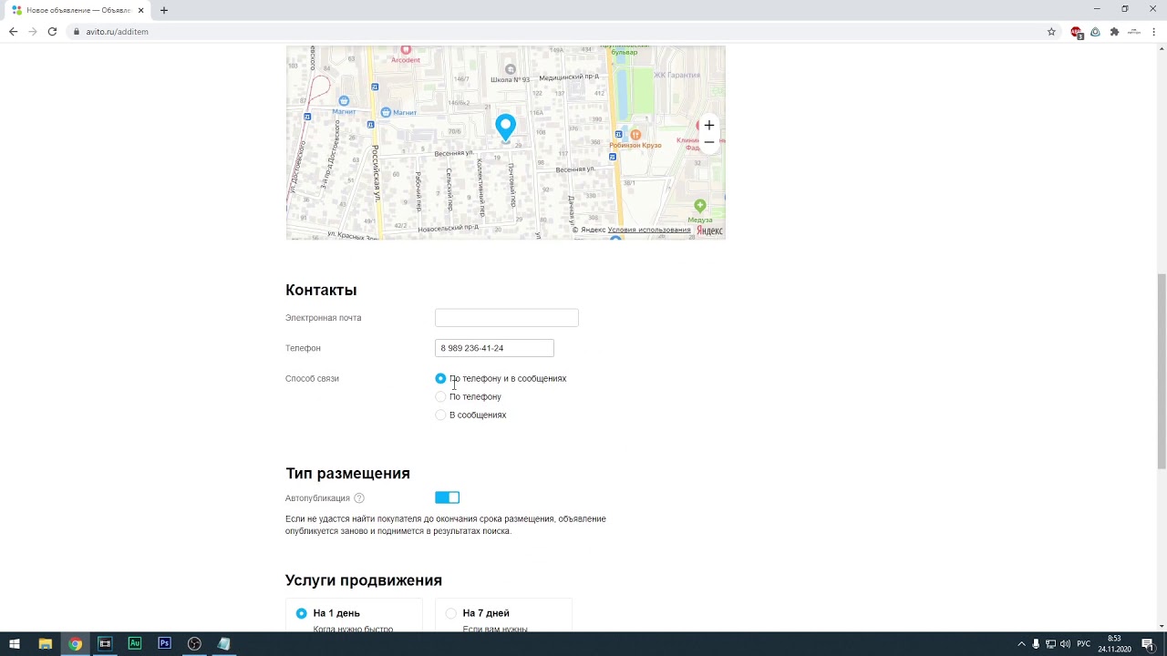This screenshot has height=656, width=1167.
Task: Click the blue location pin on the map
Action: point(505,128)
